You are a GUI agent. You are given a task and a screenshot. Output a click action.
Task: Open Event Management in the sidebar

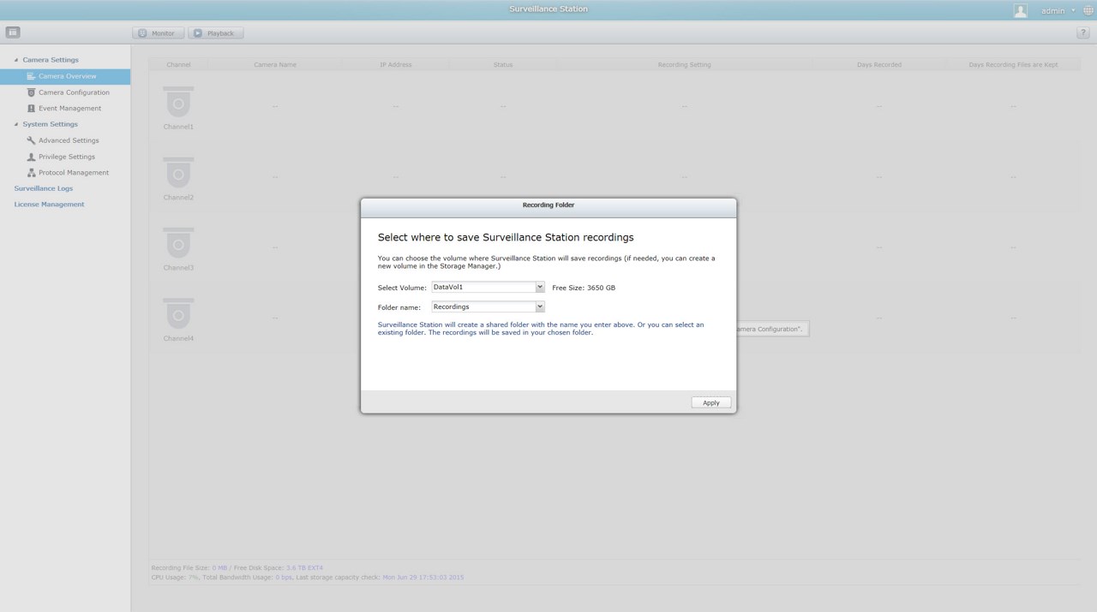coord(69,109)
